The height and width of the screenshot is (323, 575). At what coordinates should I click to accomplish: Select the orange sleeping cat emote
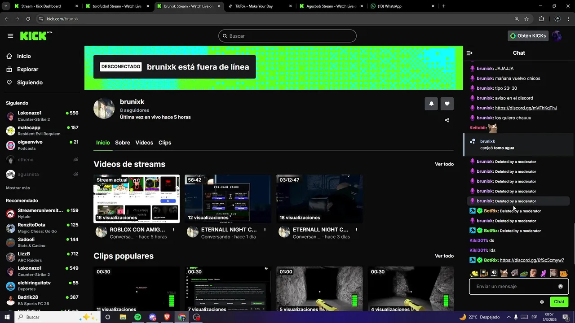563,273
